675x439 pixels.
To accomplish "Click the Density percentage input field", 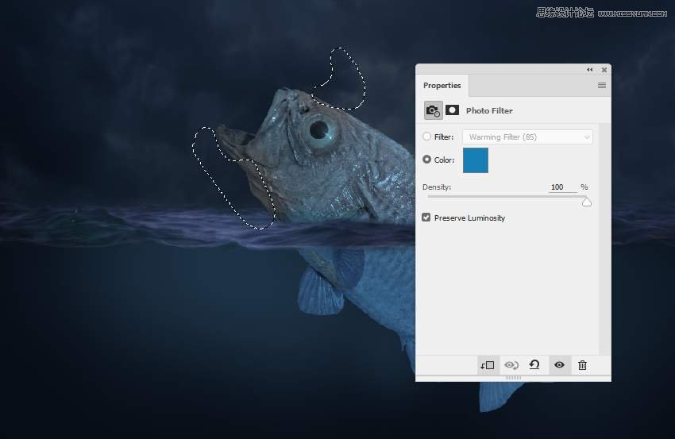I will (x=561, y=187).
